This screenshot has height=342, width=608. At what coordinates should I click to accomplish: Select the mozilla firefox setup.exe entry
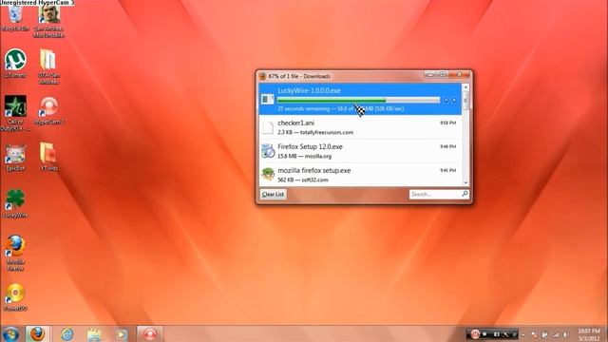360,175
